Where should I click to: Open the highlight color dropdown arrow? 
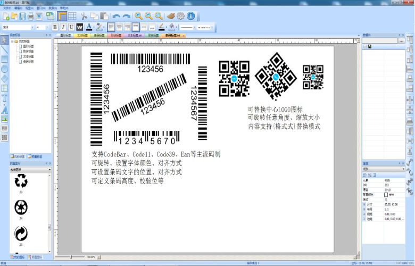click(x=104, y=27)
